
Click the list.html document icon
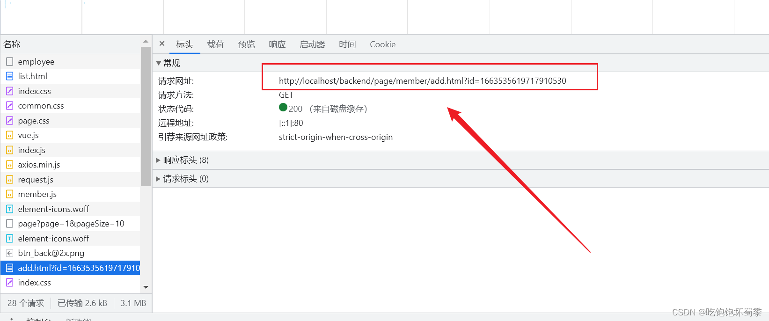[x=9, y=76]
